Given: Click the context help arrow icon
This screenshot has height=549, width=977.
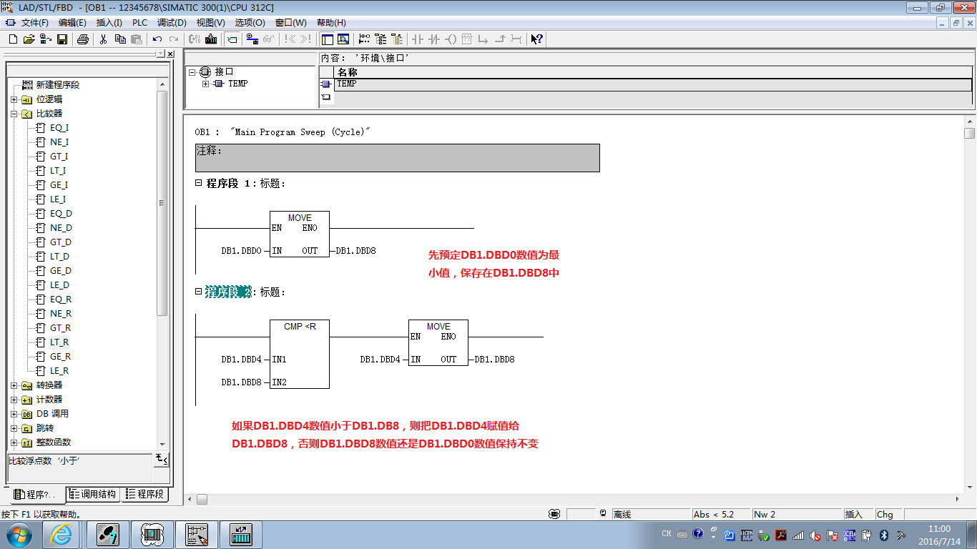Looking at the screenshot, I should click(x=536, y=39).
